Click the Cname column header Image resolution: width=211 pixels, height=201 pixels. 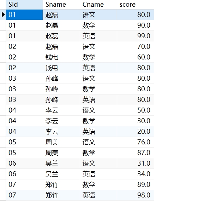[98, 5]
